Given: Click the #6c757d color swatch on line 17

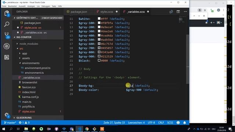Looking at the screenshot, I should coord(99,44).
